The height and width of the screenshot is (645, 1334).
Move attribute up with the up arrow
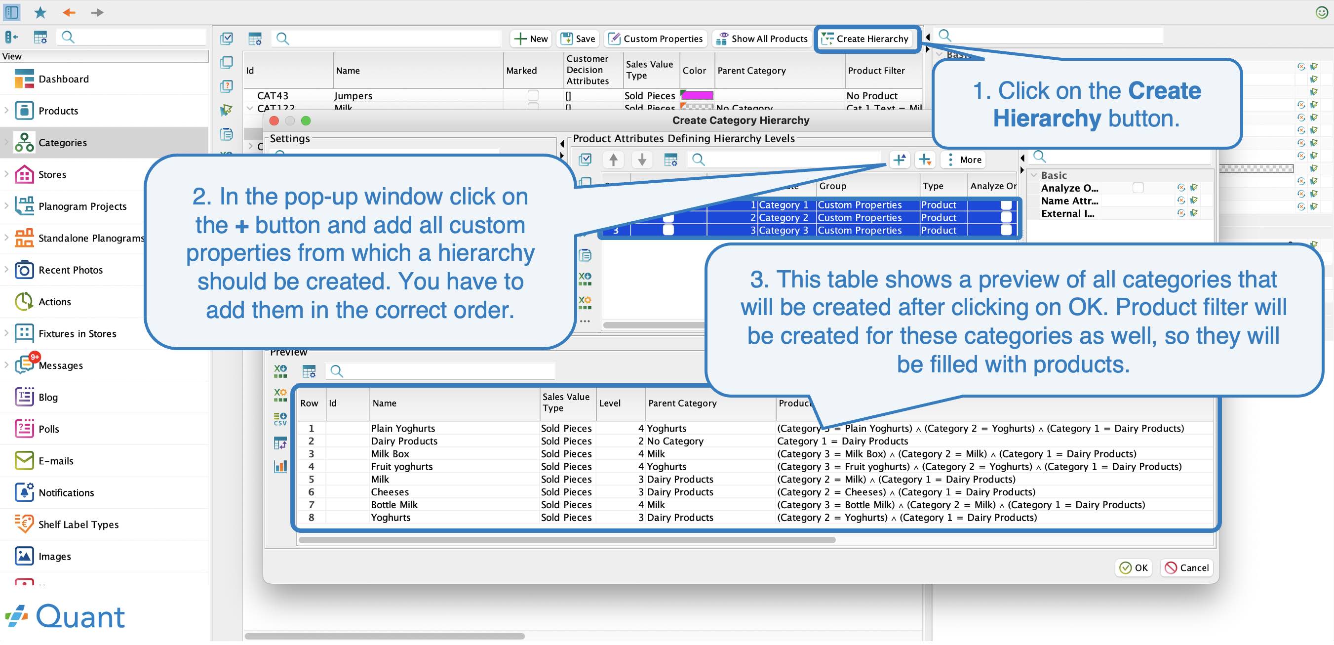613,160
